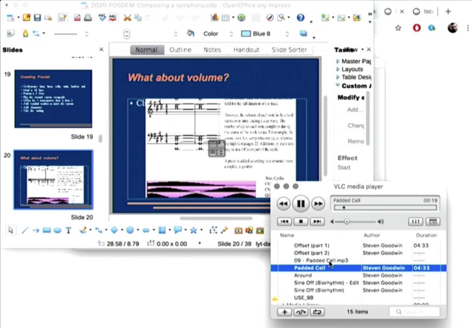Click the VLC playlist Search field

pos(414,312)
